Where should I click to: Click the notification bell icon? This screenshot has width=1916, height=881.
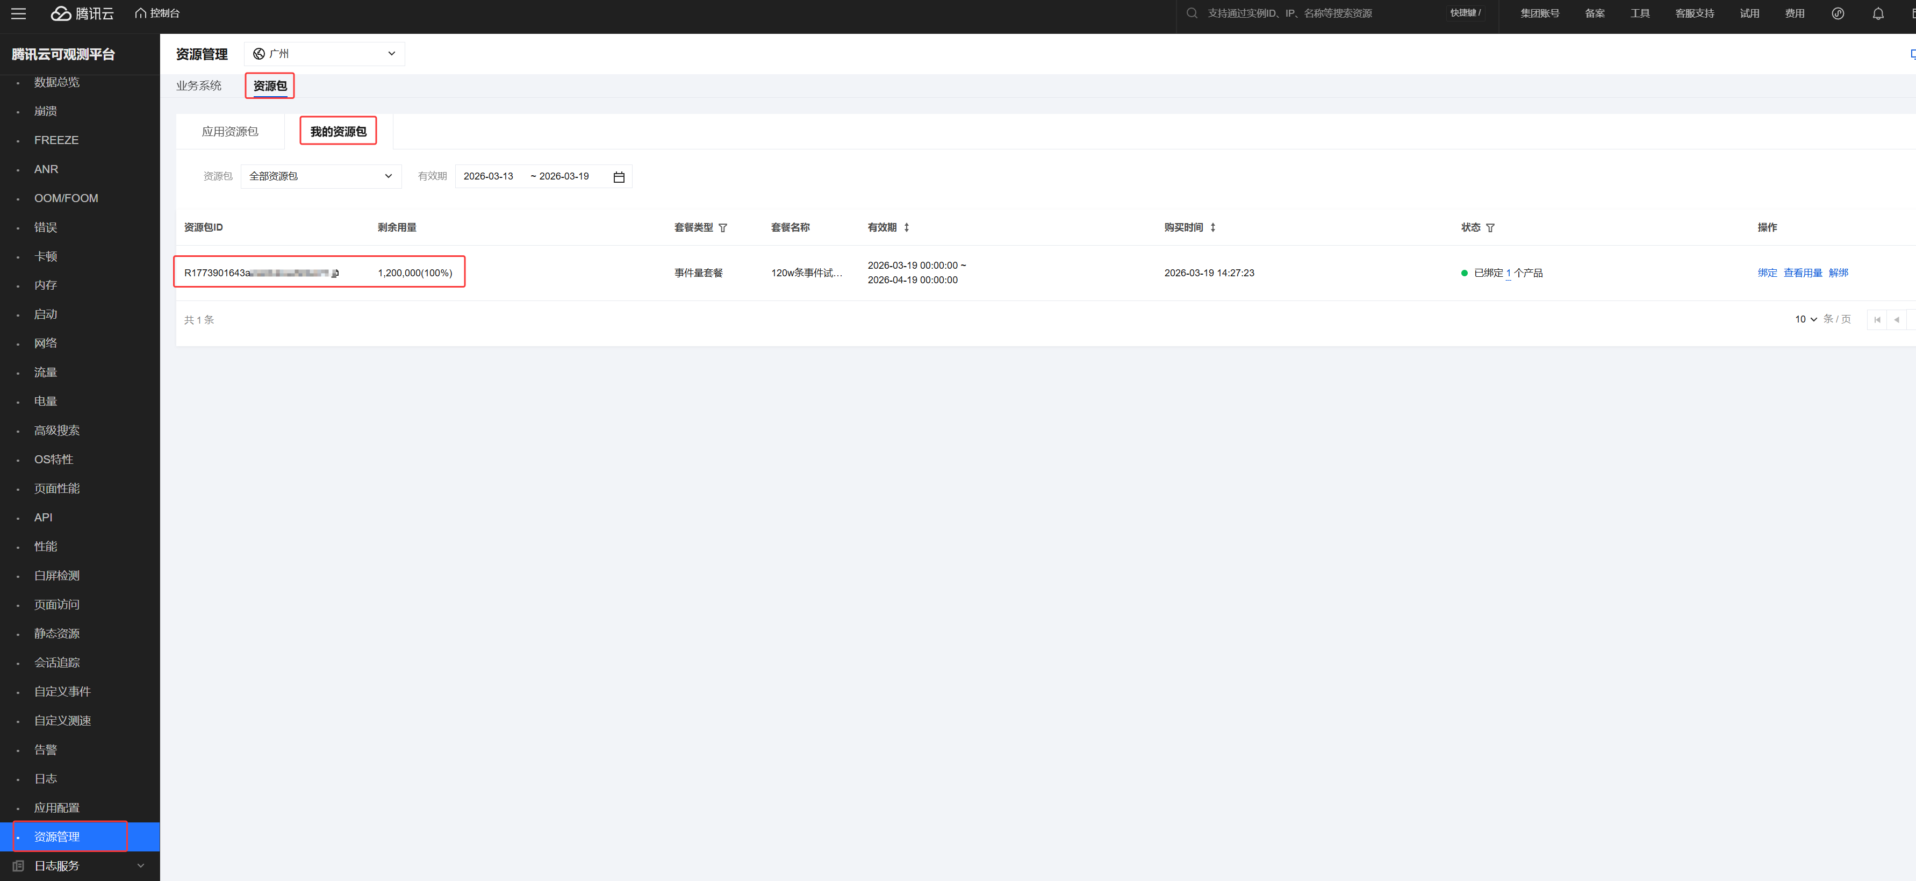[x=1877, y=13]
